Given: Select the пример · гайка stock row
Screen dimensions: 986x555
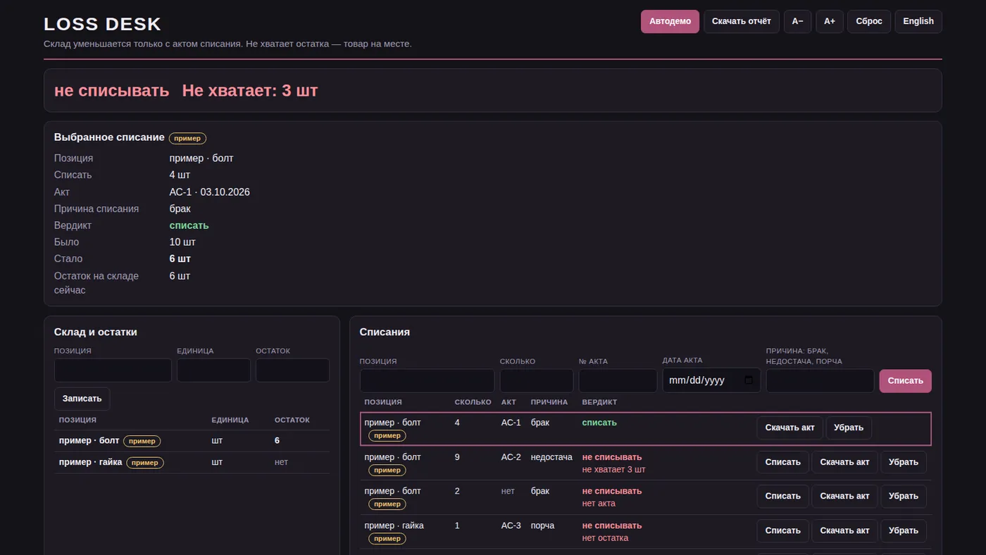Looking at the screenshot, I should 192,462.
